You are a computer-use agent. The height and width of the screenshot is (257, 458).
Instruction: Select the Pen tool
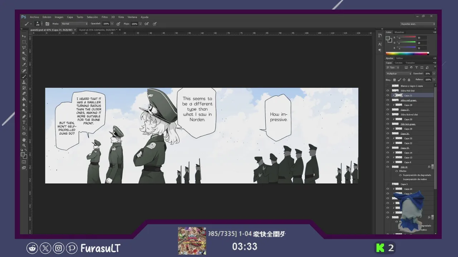(24, 117)
